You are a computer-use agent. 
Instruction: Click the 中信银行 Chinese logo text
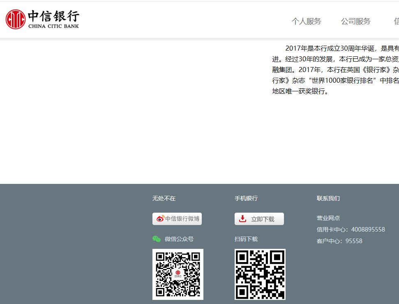point(54,16)
